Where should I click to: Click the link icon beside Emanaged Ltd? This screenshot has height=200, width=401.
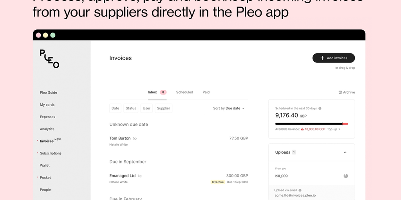140,176
